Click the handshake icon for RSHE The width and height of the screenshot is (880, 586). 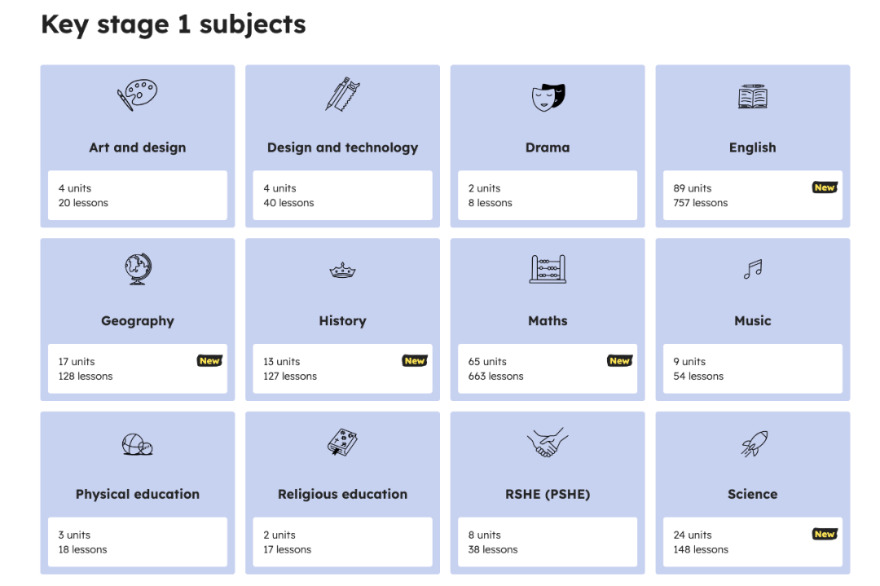[548, 443]
